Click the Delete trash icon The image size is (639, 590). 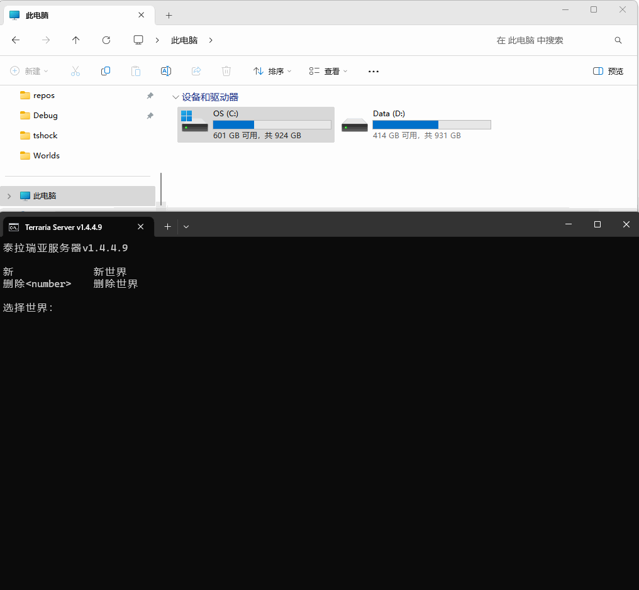tap(226, 71)
